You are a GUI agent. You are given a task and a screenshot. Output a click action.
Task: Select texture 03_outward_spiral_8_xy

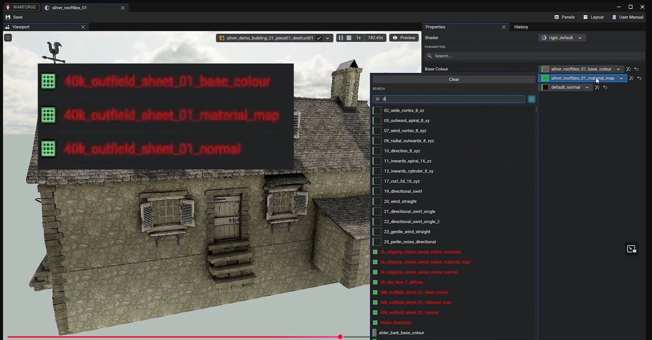coord(454,121)
